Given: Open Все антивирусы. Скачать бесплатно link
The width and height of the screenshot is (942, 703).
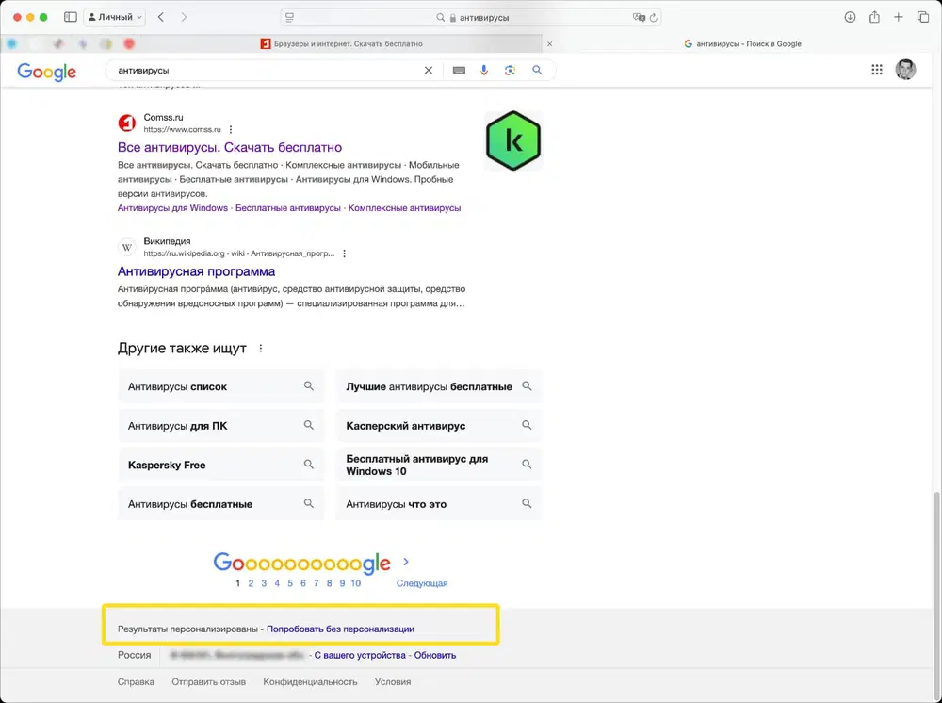Looking at the screenshot, I should coord(230,147).
